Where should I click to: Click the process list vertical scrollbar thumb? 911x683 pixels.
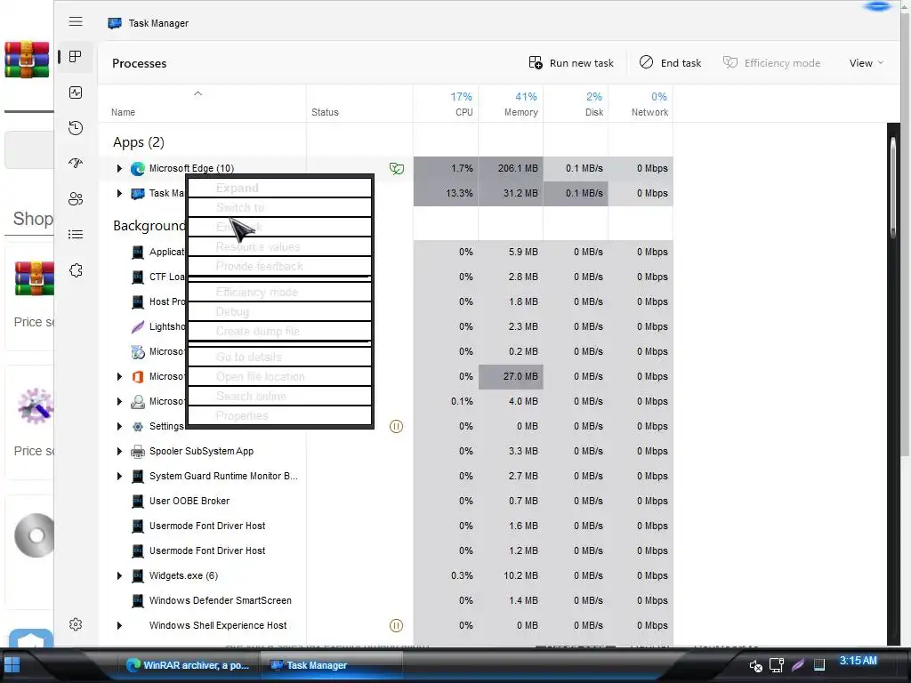tap(893, 186)
